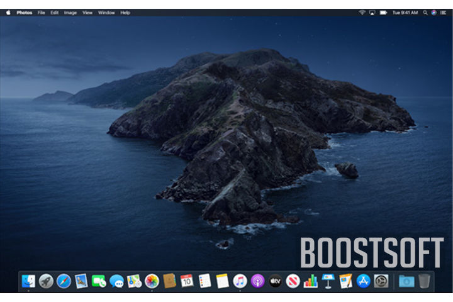Screen dimensions: 453x302
Task: Launch Music app from the Dock
Action: (x=240, y=281)
